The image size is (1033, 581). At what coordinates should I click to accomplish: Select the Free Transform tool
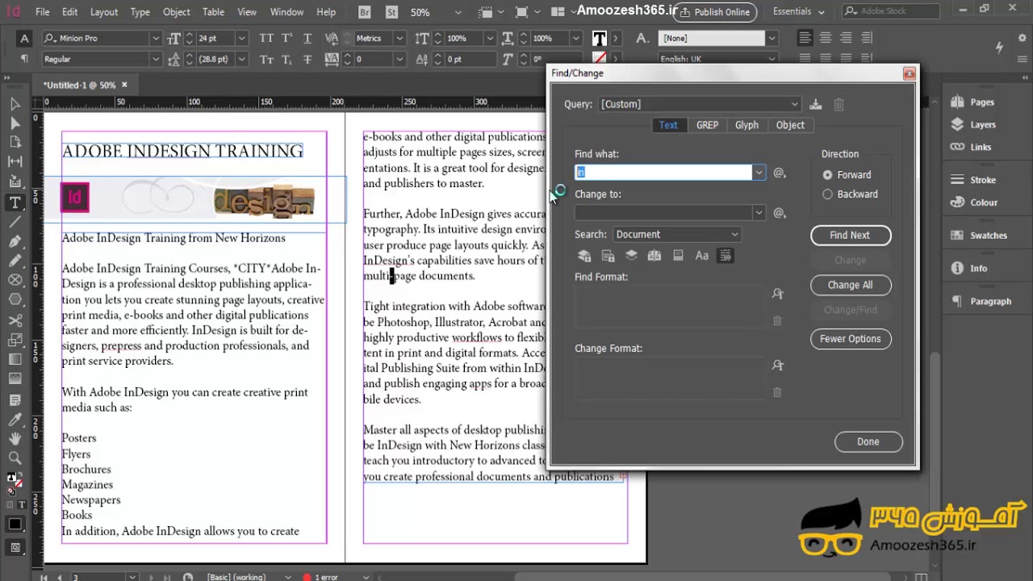pos(15,340)
